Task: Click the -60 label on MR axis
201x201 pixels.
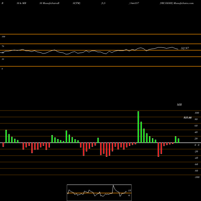Action: click(x=196, y=164)
